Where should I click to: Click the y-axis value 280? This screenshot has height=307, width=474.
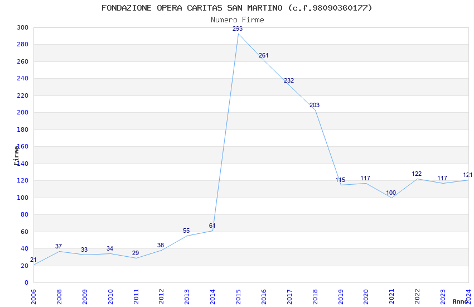[23, 45]
